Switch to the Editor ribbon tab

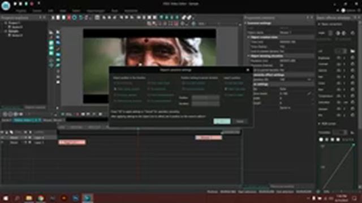[76, 11]
